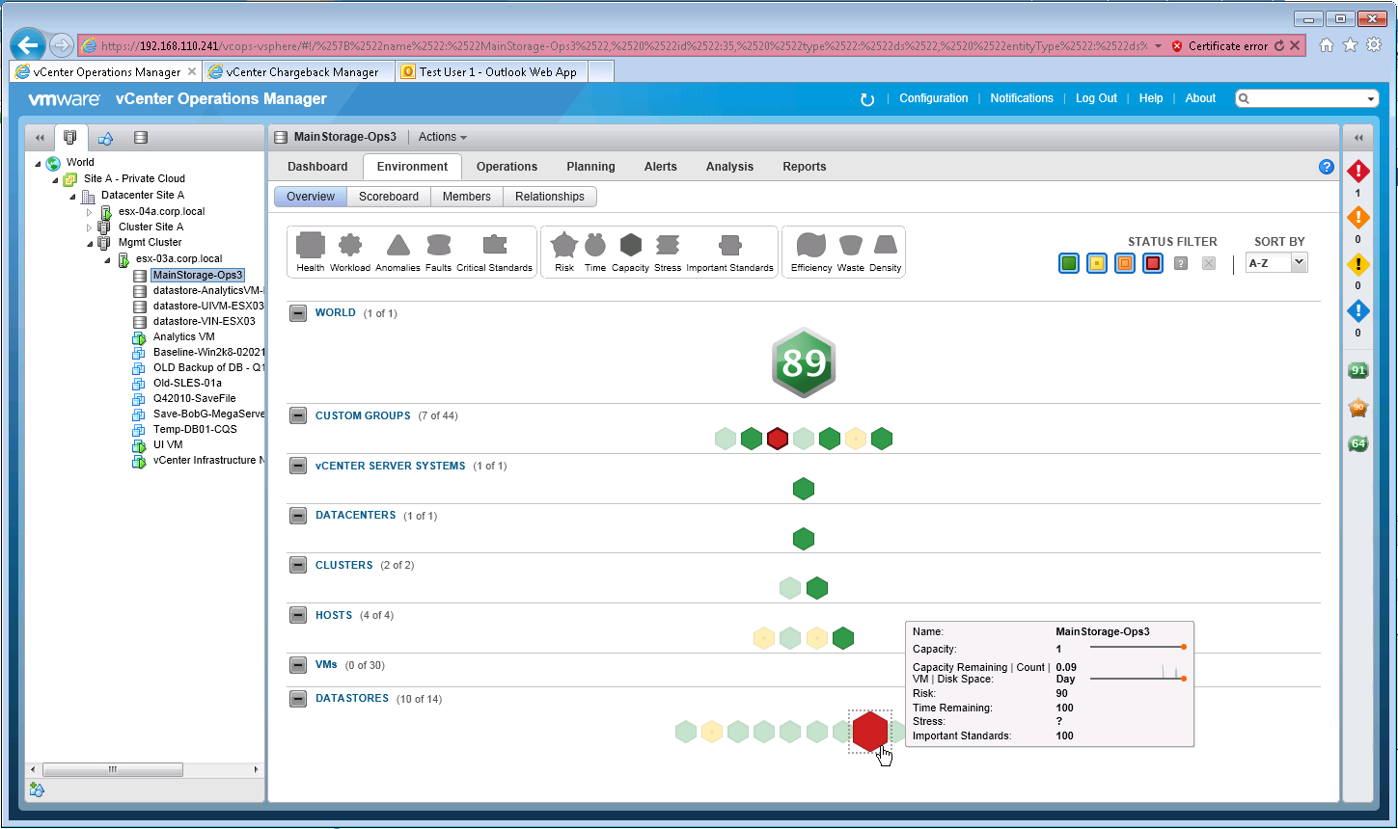Click the orange immediate alerts icon
The width and height of the screenshot is (1398, 829).
(x=1357, y=218)
